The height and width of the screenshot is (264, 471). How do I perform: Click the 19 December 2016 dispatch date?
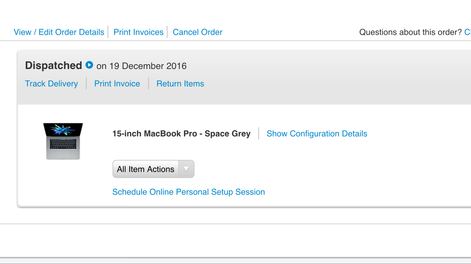coord(148,66)
